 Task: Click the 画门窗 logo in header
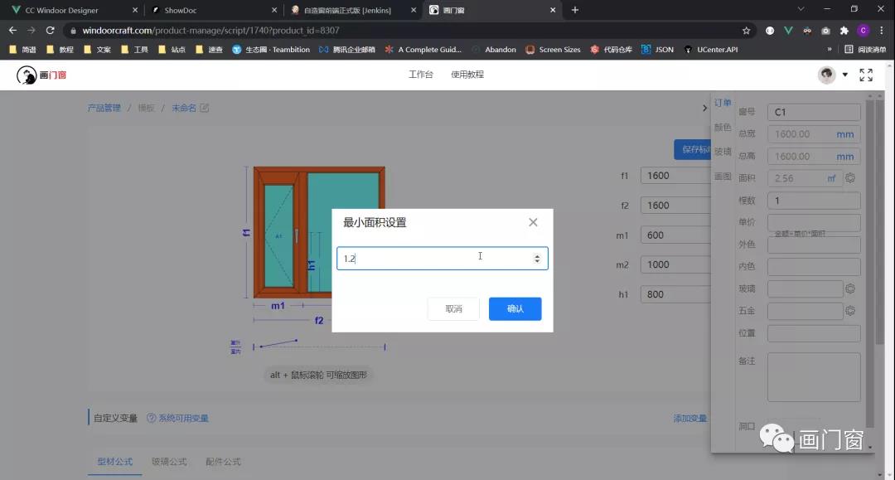[41, 75]
